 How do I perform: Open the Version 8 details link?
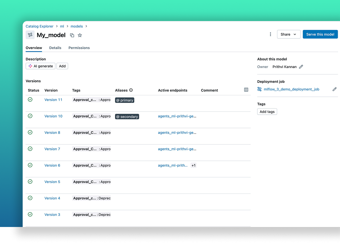pyautogui.click(x=52, y=132)
